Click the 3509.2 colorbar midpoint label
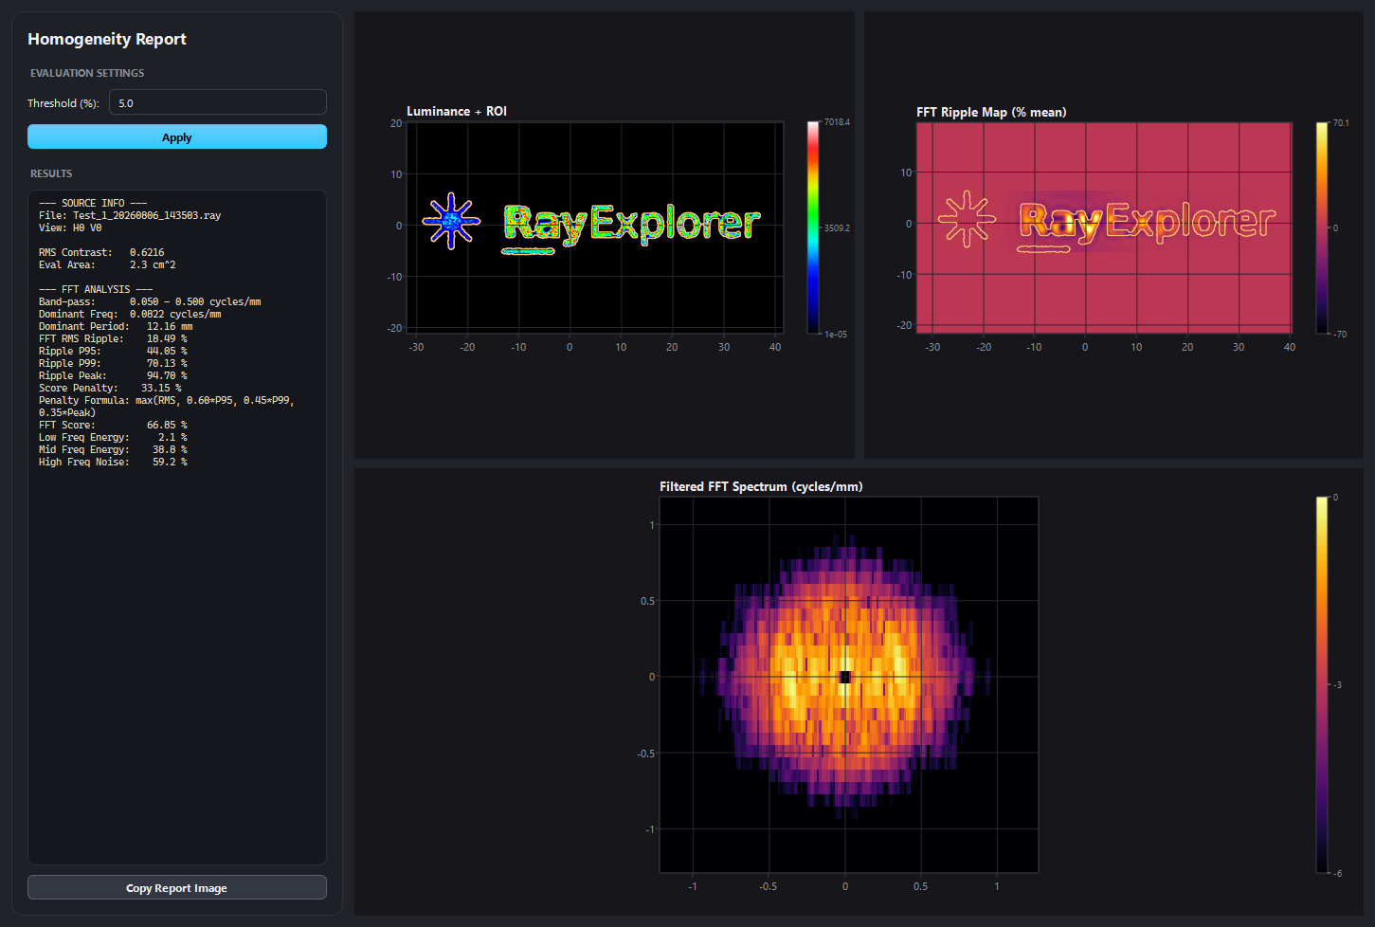This screenshot has height=927, width=1375. click(837, 228)
